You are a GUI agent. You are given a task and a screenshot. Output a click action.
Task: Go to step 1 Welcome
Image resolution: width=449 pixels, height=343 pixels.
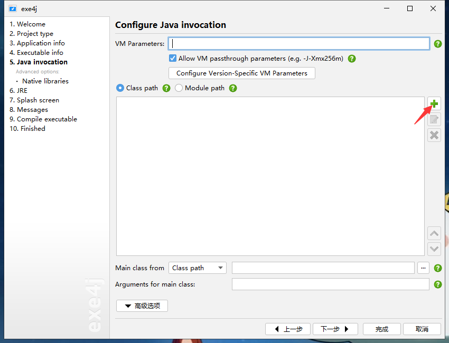pos(27,24)
